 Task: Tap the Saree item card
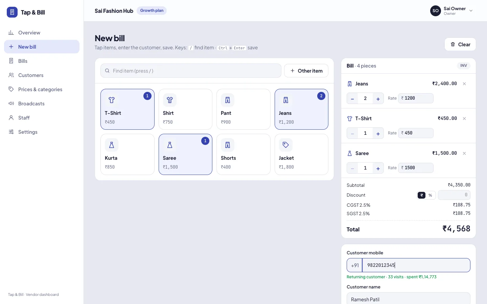click(x=185, y=154)
